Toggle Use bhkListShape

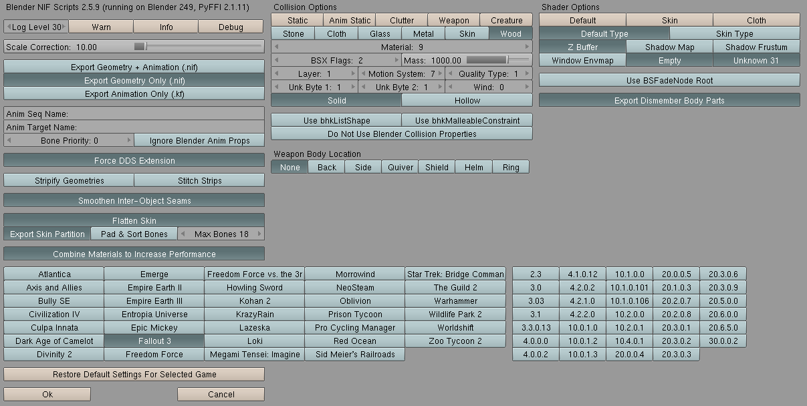point(336,120)
